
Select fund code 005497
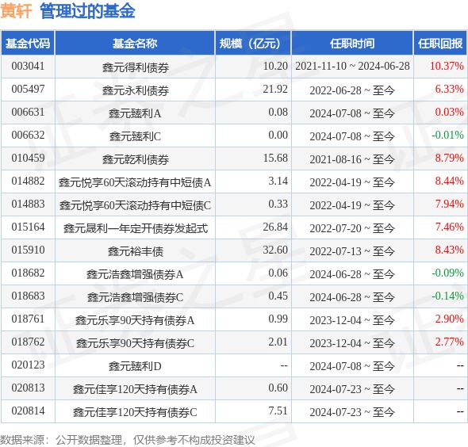pos(28,89)
